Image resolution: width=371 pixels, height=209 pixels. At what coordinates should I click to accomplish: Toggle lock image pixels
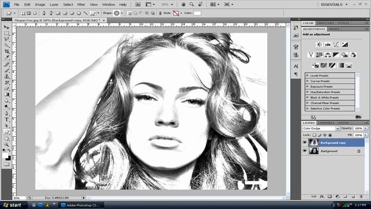point(319,135)
